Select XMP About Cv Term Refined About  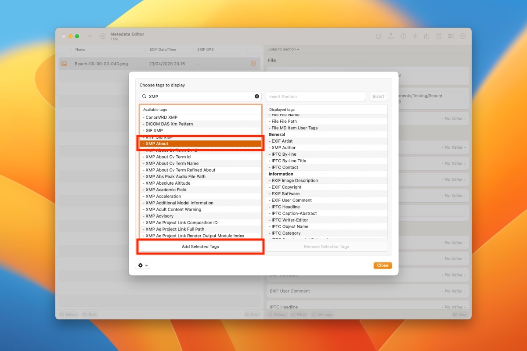[201, 170]
